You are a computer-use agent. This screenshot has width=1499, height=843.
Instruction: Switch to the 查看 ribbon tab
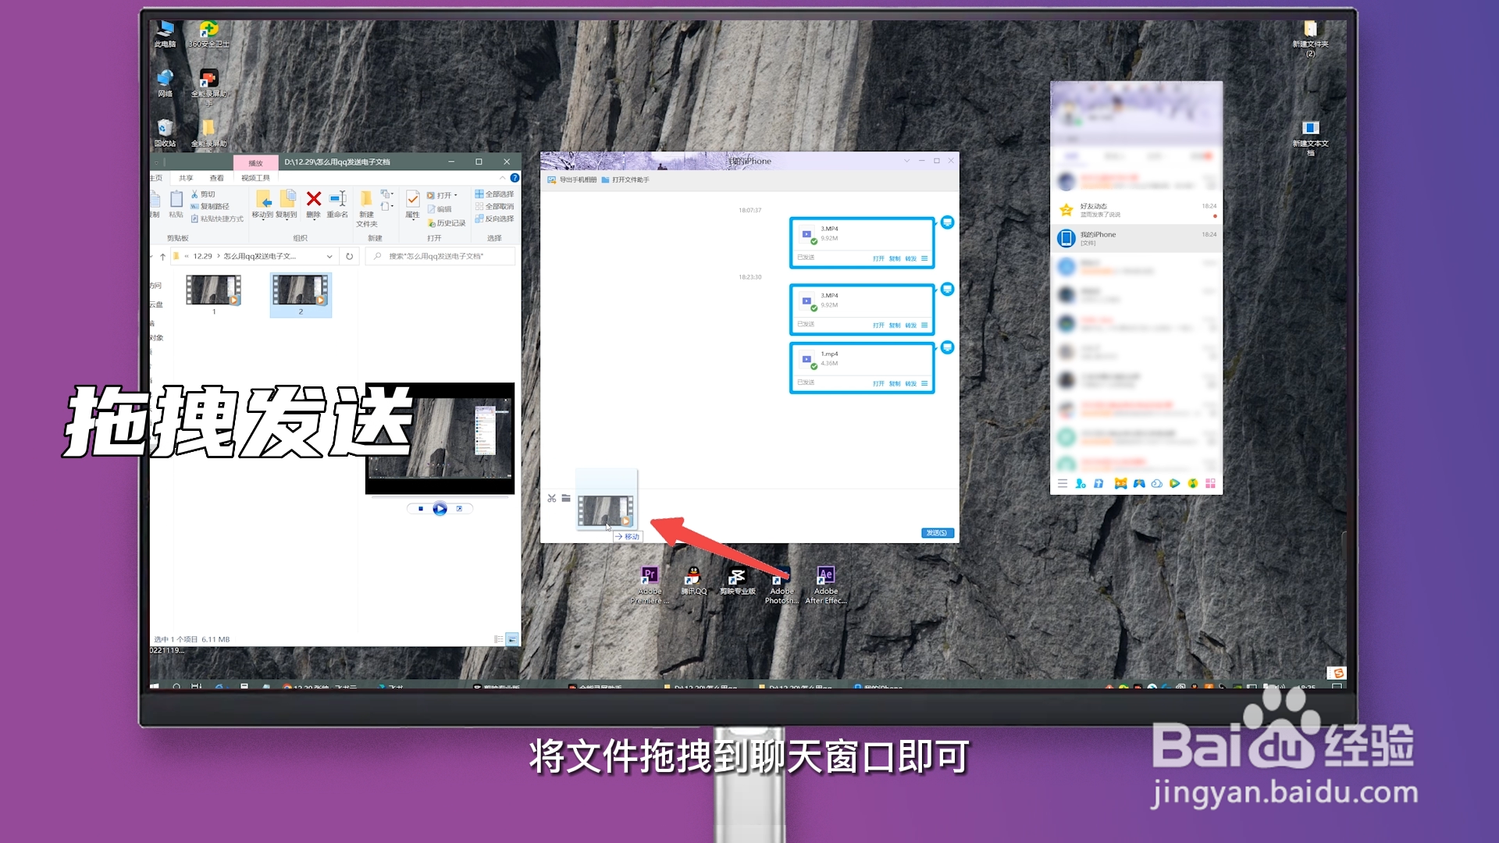216,178
